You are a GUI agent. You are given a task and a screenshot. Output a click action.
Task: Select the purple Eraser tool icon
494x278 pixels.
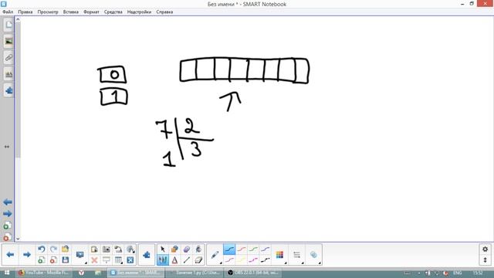pos(187,249)
